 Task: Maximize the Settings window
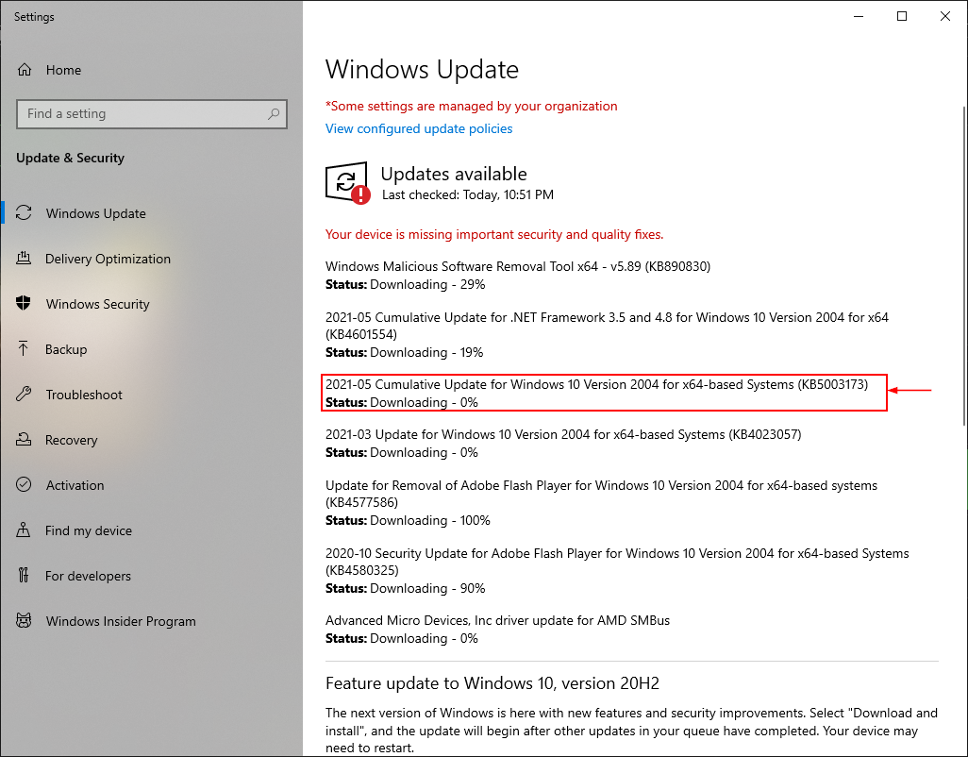902,16
